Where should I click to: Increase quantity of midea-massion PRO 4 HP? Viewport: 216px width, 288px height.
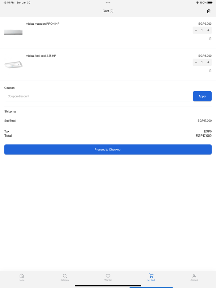coord(208,30)
